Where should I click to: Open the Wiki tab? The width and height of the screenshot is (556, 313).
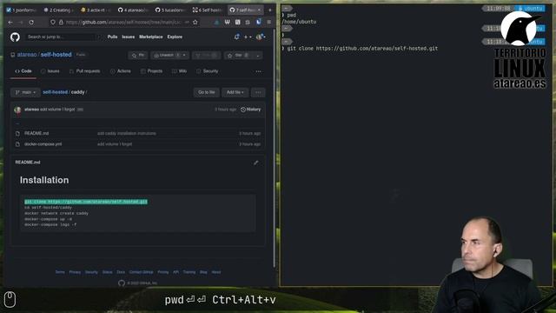[x=180, y=71]
